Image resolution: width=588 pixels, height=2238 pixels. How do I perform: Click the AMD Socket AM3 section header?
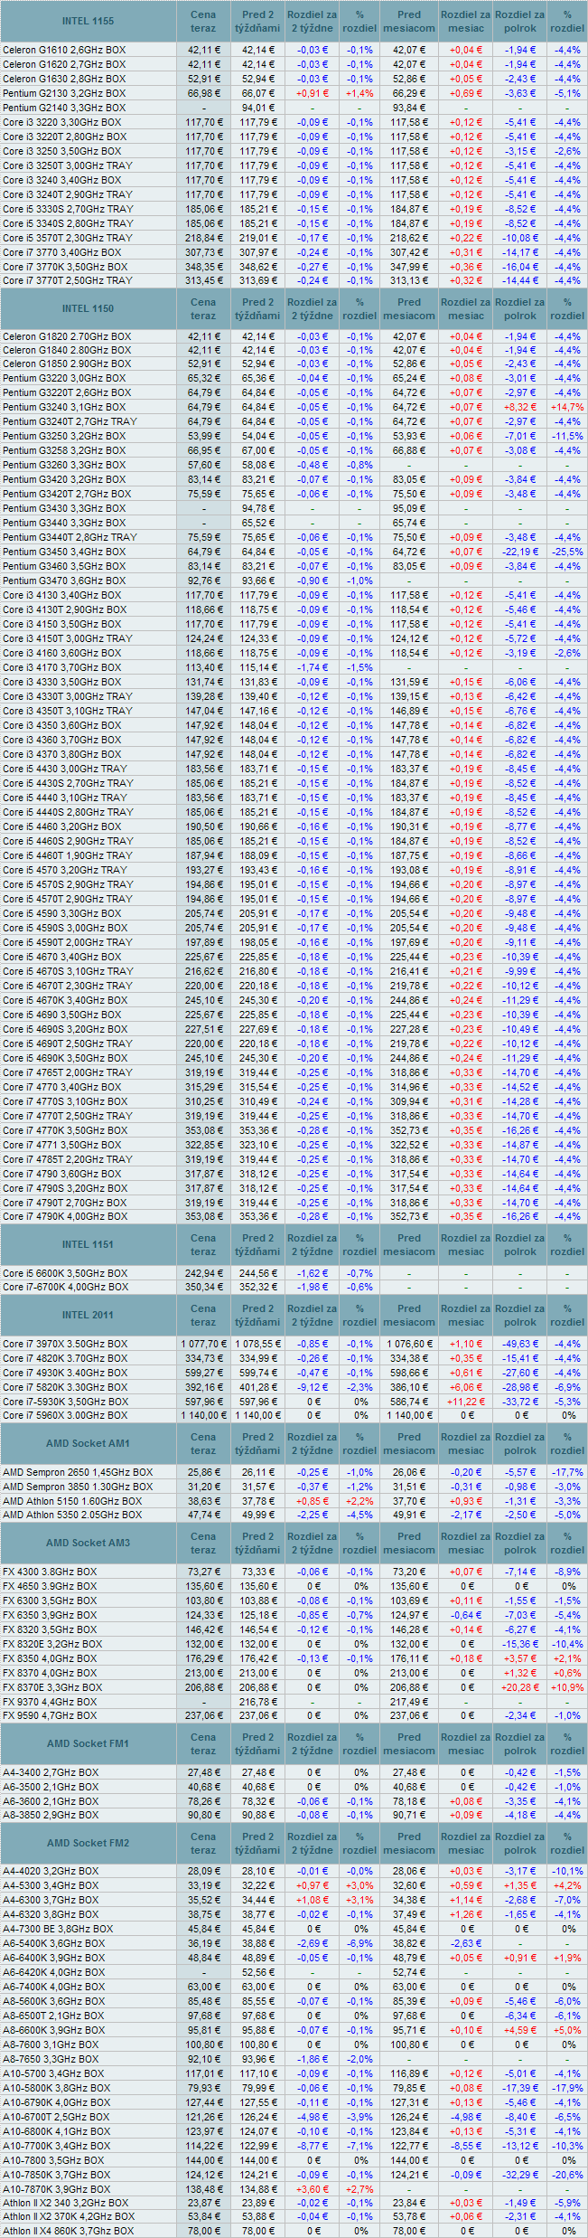[88, 1543]
